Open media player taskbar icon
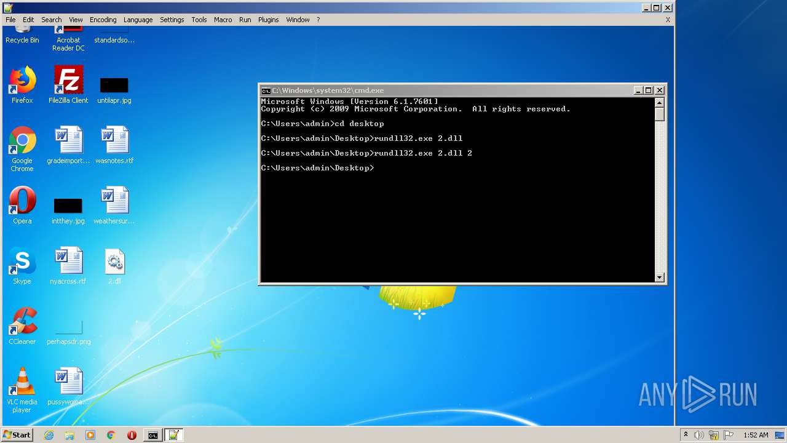The height and width of the screenshot is (443, 787). pos(90,435)
